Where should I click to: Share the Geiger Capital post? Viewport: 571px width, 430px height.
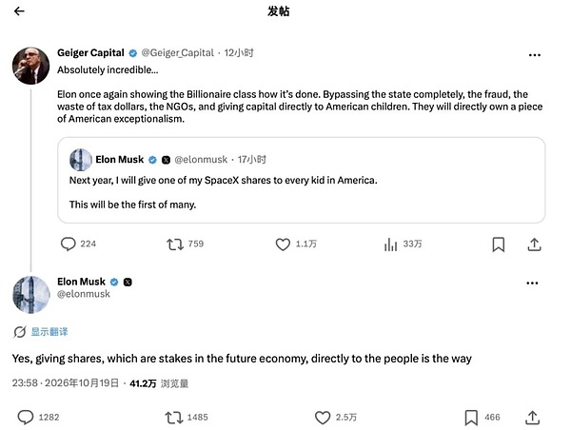point(534,244)
